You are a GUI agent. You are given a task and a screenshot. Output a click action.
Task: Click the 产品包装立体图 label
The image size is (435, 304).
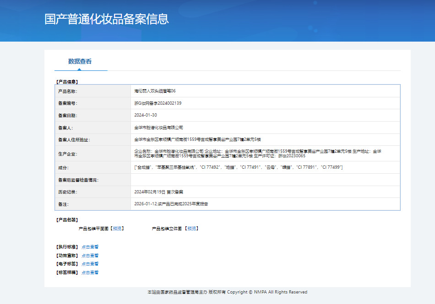click(167, 229)
